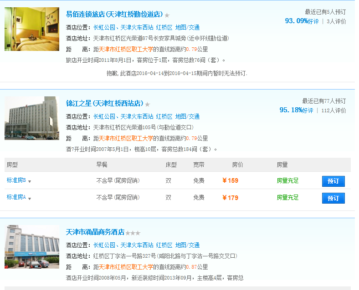Expand the 标准房A room type details
This screenshot has height=290, width=359.
point(16,197)
